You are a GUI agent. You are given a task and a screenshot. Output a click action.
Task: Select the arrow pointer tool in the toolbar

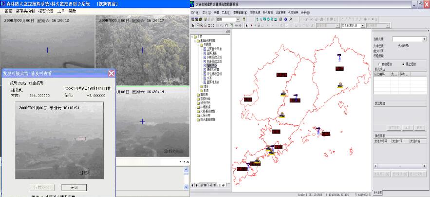[x=247, y=25]
